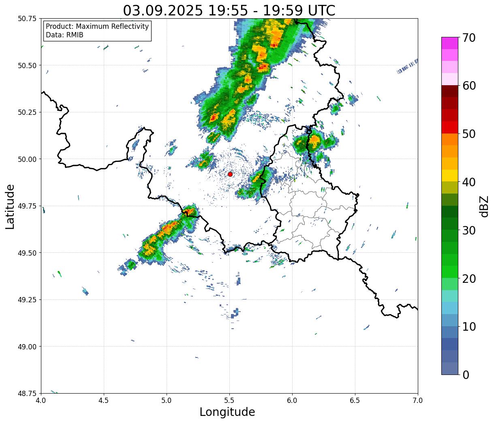Click longitude tick label 7.0

pos(418,400)
